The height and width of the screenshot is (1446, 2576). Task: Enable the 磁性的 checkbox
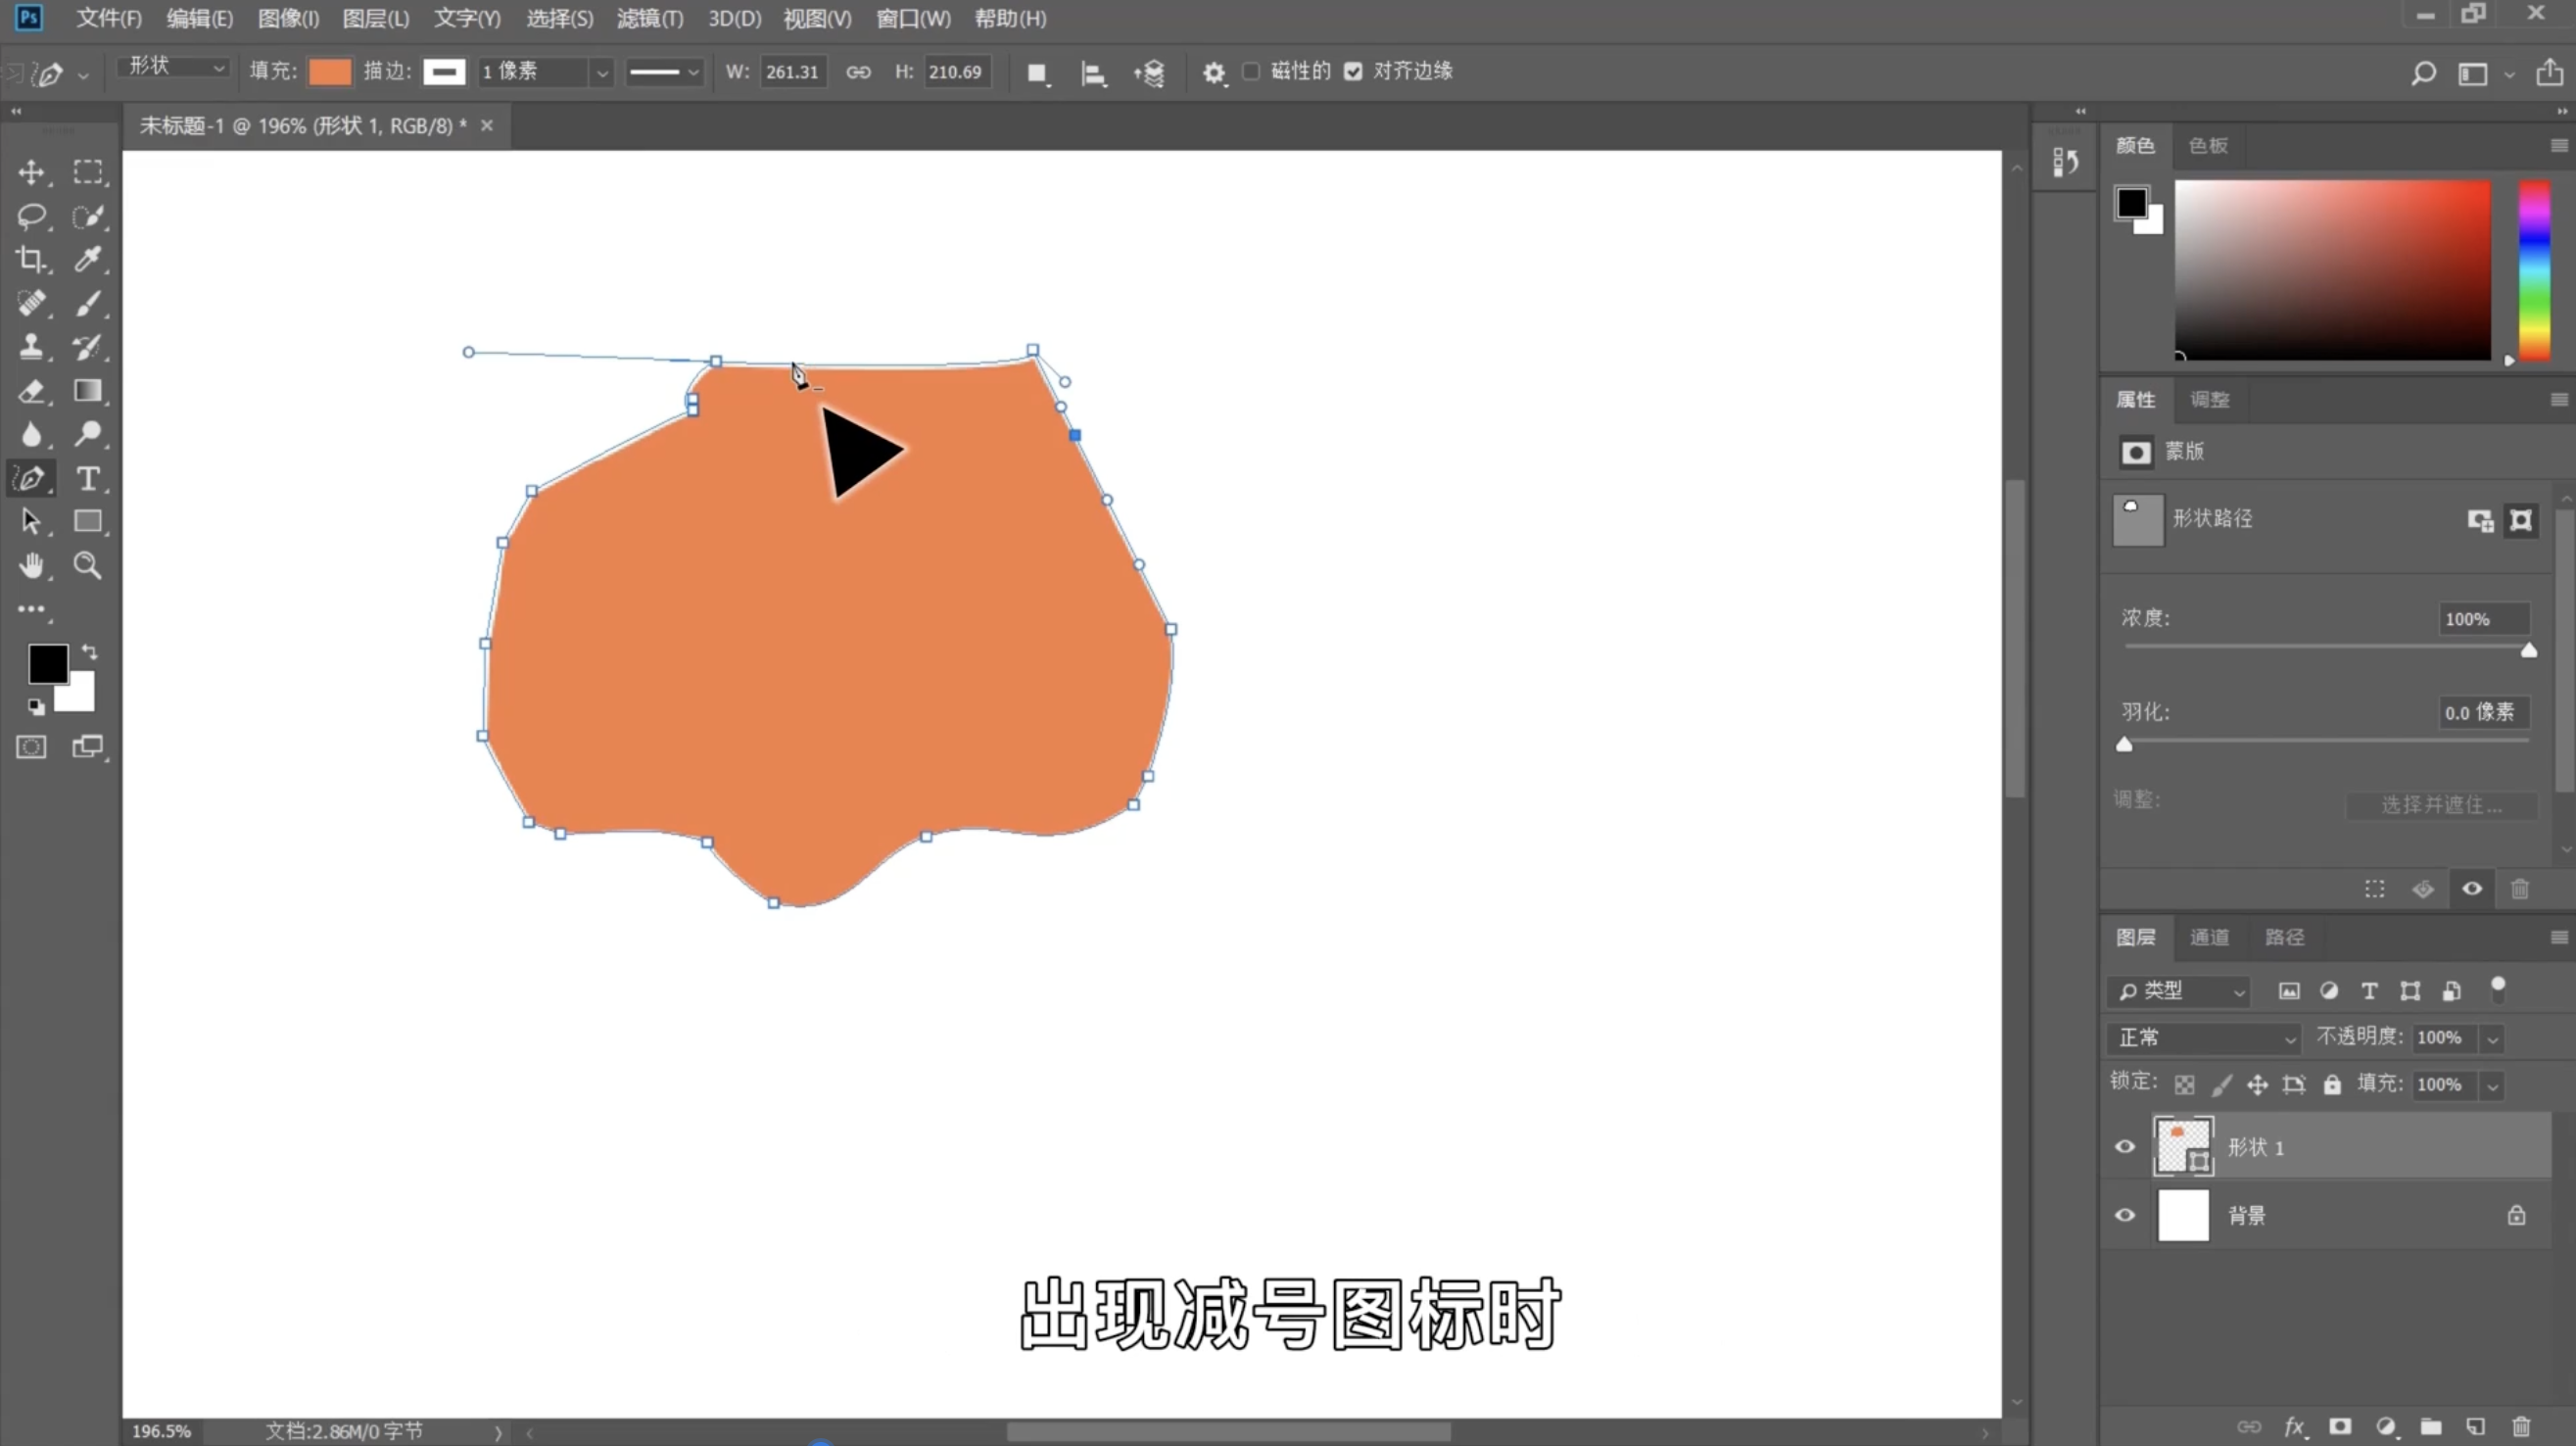[x=1251, y=71]
